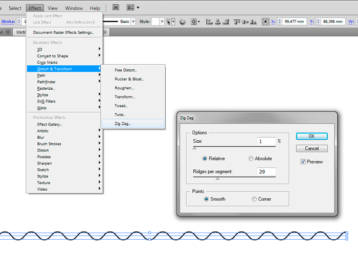Expand the graphic Style dropdown
Screen dimensions: 358x258
click(162, 22)
